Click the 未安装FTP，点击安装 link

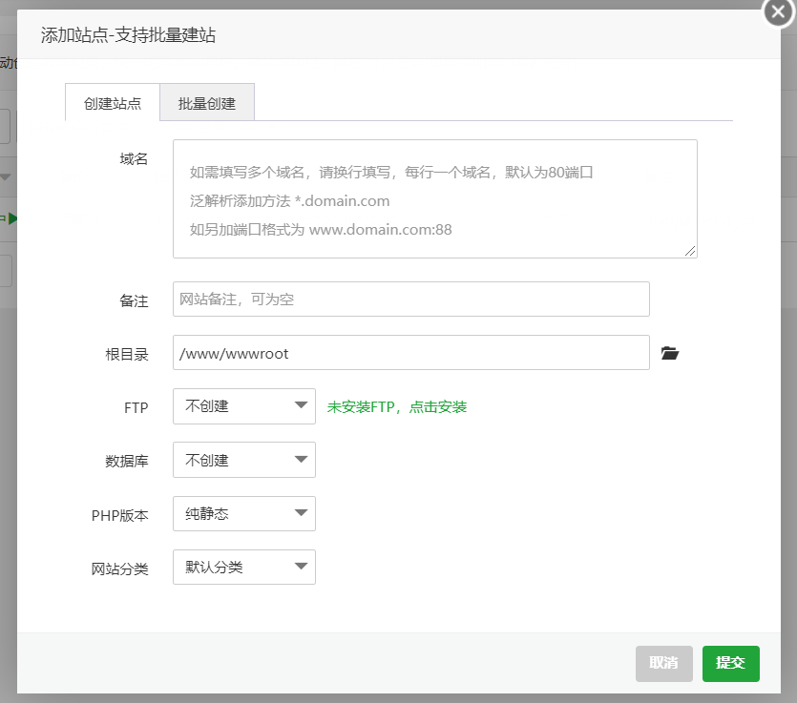coord(397,406)
